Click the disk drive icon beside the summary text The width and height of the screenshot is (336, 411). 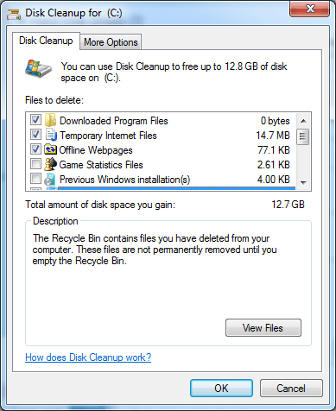click(x=38, y=69)
